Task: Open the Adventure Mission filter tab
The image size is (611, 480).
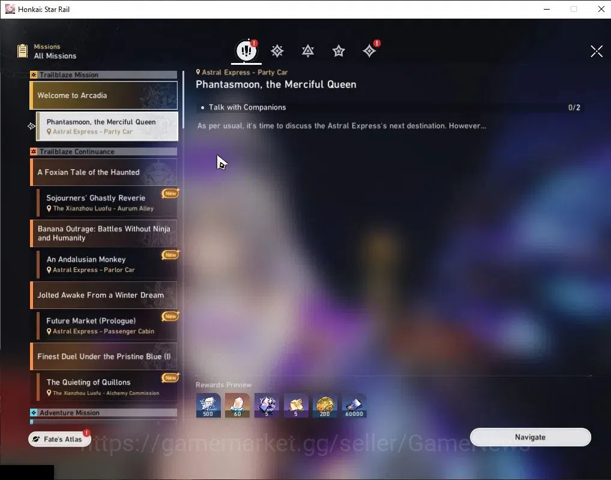Action: tap(369, 51)
